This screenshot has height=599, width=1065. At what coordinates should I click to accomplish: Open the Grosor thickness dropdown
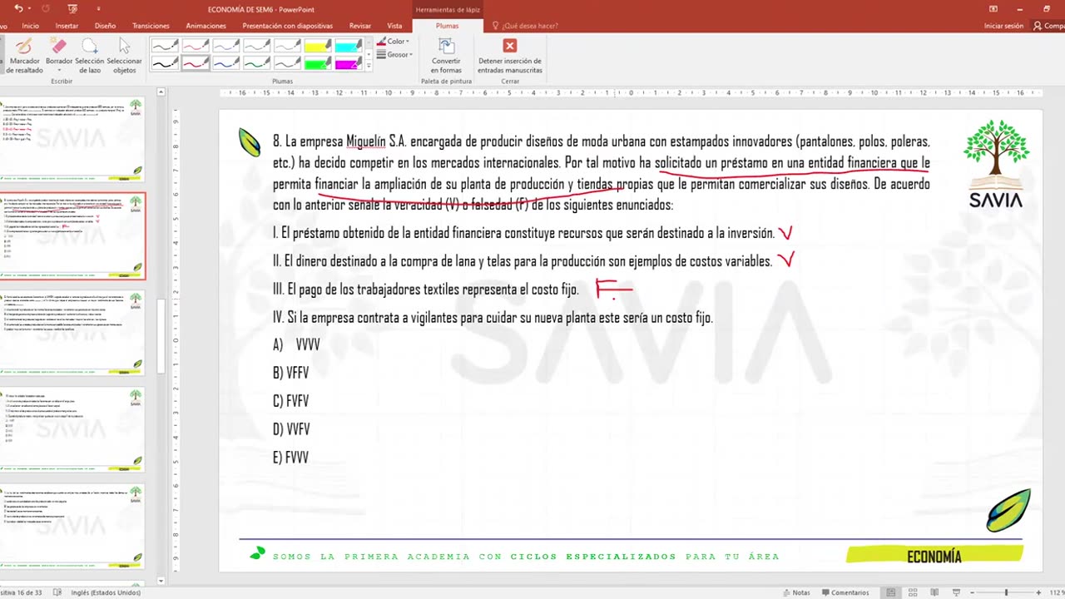coord(394,55)
